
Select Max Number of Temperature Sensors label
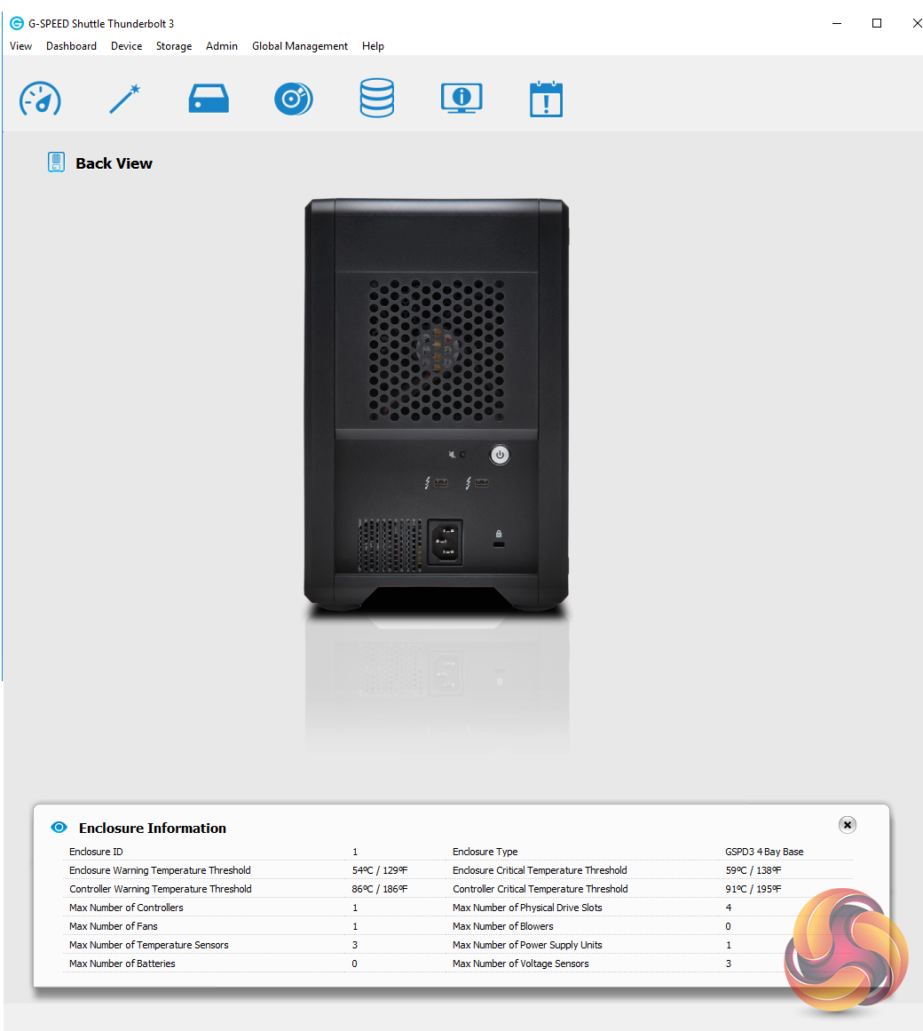tap(148, 945)
